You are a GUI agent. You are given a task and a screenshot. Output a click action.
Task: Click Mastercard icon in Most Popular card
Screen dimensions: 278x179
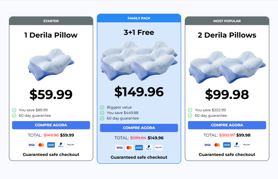[217, 145]
